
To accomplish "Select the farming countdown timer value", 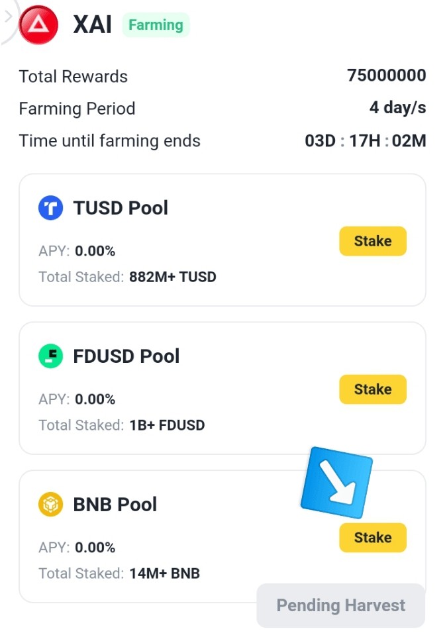I will click(365, 141).
